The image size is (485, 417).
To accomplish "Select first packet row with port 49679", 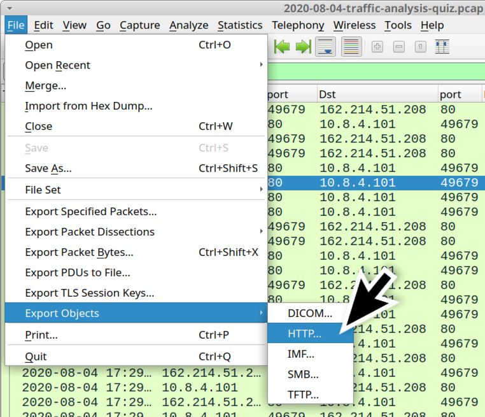I will [x=376, y=110].
